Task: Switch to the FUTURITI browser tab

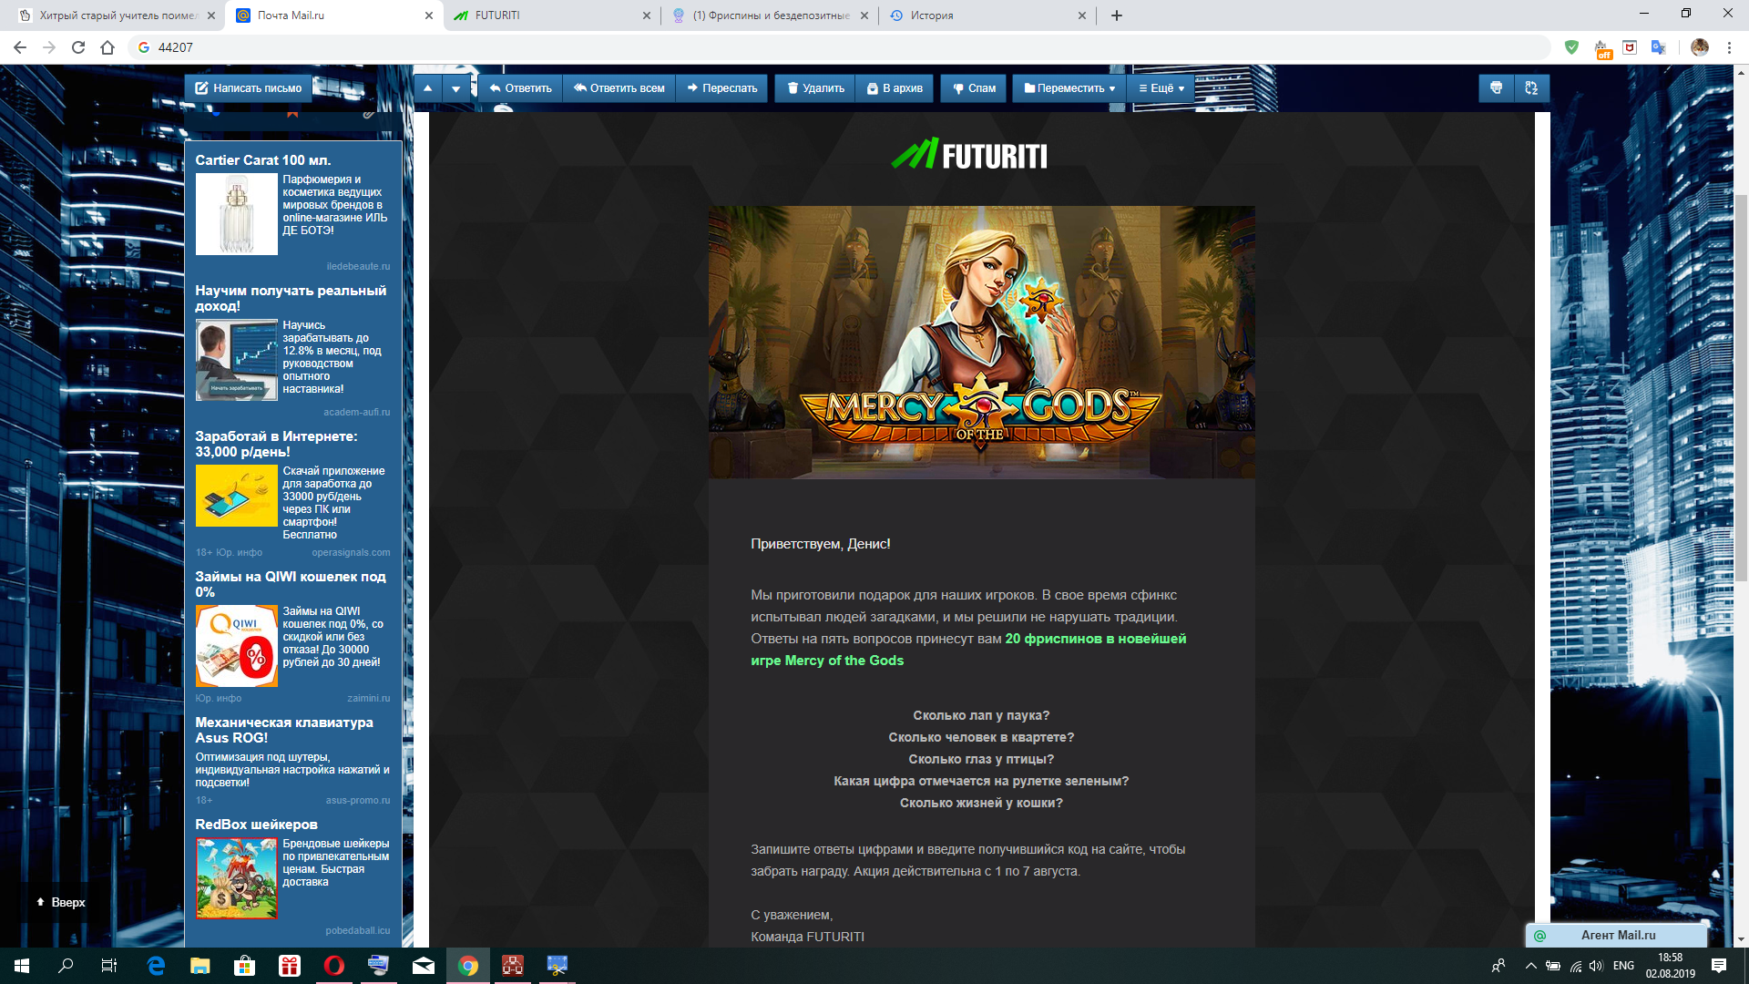Action: click(x=551, y=15)
